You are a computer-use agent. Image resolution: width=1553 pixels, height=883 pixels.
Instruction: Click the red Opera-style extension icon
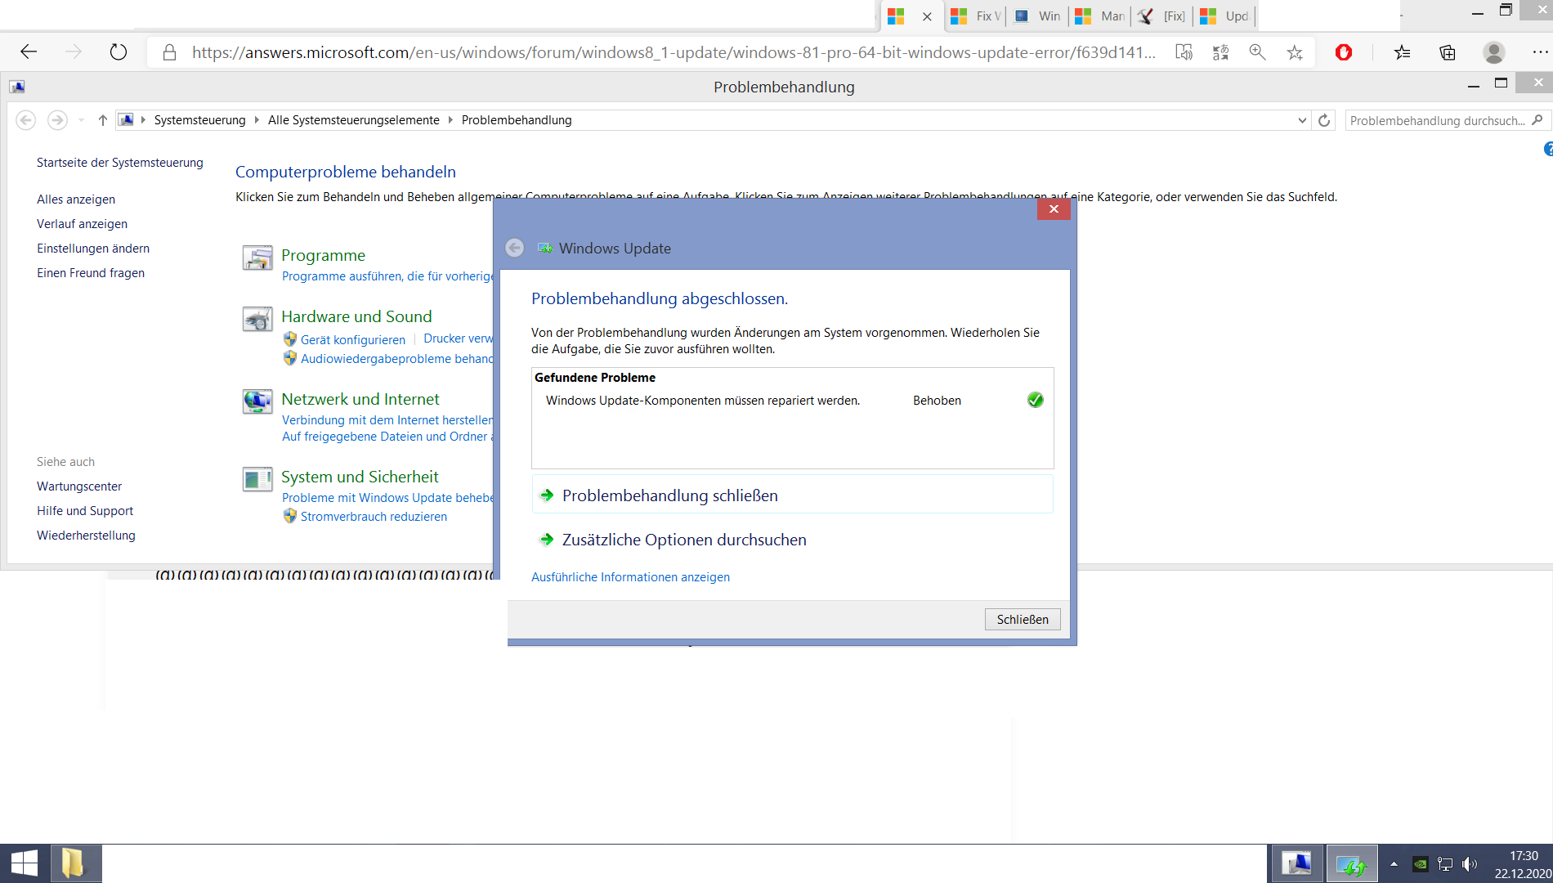pyautogui.click(x=1344, y=52)
